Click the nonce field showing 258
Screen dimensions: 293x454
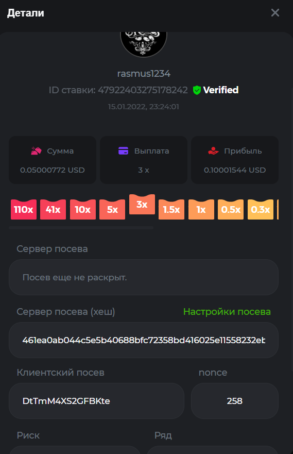point(235,401)
